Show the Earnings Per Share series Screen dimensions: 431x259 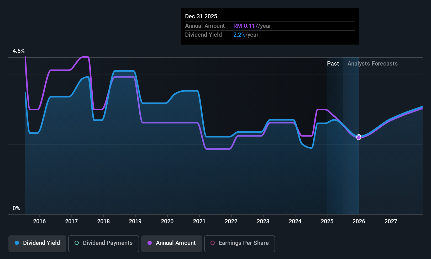[x=240, y=244]
